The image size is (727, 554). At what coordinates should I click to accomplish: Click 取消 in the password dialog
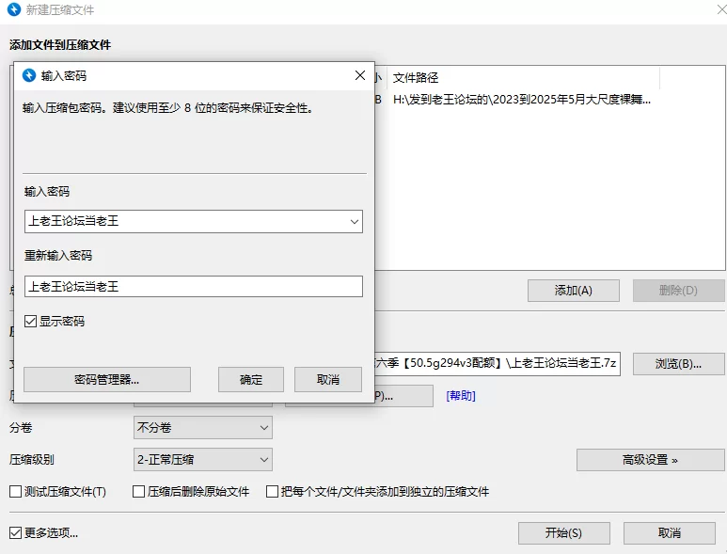tap(328, 380)
